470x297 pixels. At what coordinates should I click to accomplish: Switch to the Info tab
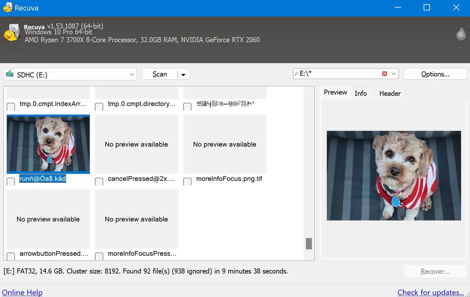coord(360,93)
